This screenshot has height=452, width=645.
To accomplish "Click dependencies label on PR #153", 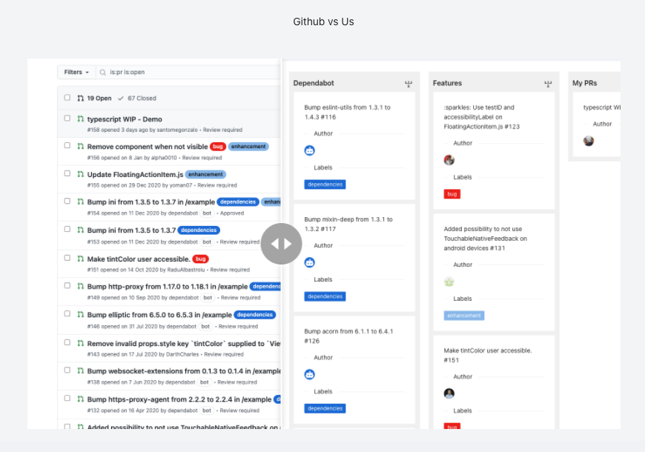I will point(199,230).
